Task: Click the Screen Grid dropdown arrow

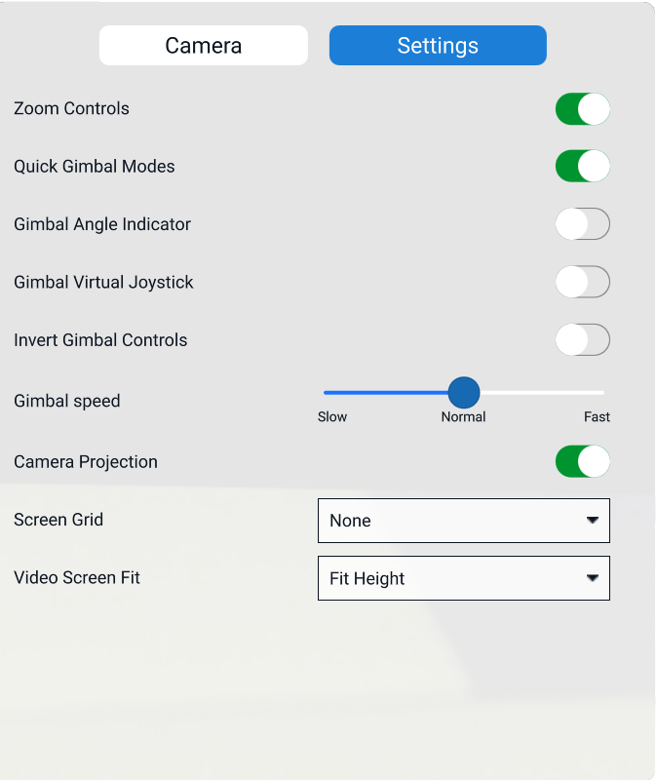Action: click(592, 521)
